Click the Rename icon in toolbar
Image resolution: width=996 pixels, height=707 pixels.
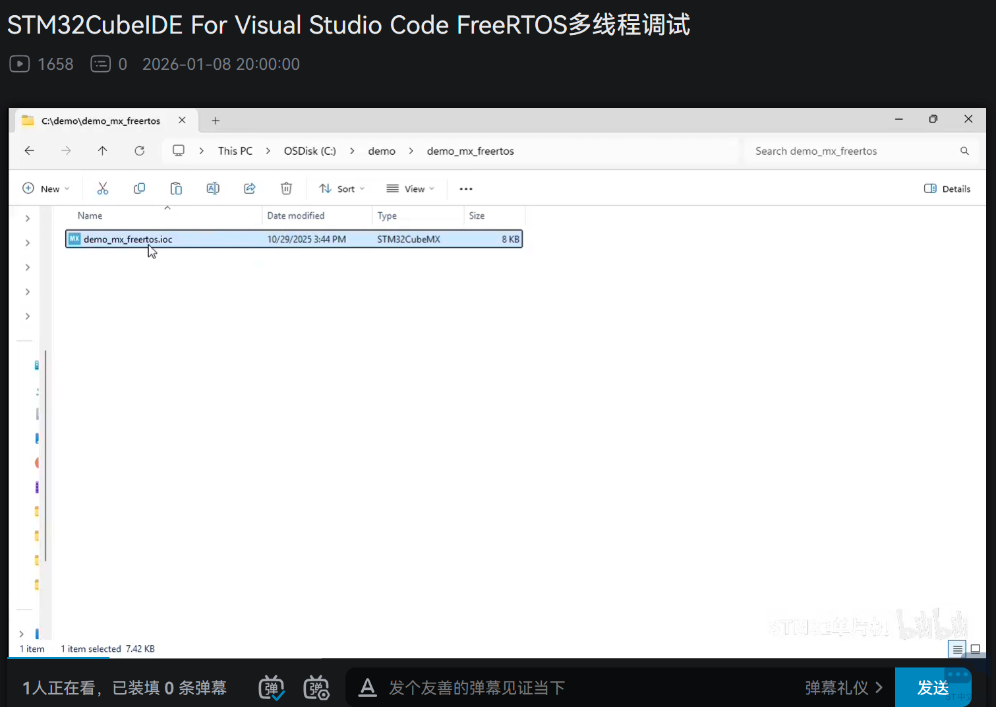coord(213,188)
